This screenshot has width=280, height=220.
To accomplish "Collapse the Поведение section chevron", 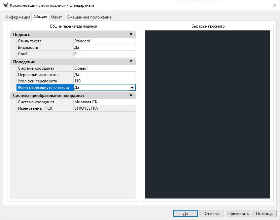I will [131, 62].
